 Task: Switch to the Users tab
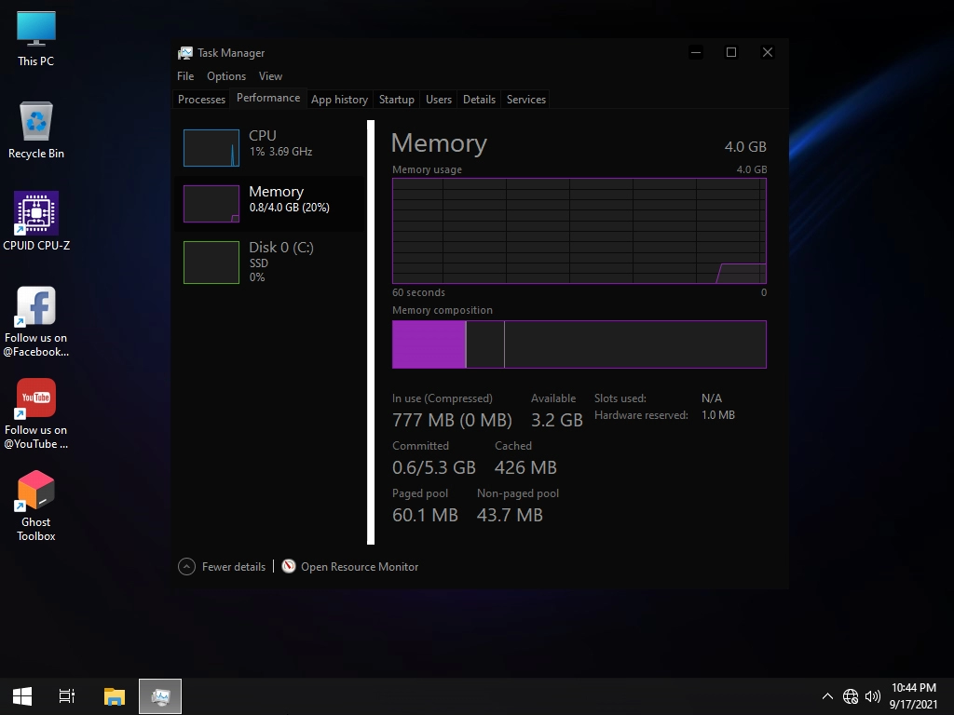439,99
